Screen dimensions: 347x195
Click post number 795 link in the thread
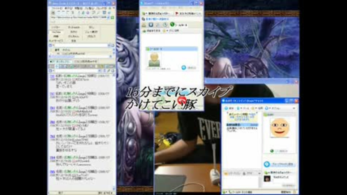[52, 172]
